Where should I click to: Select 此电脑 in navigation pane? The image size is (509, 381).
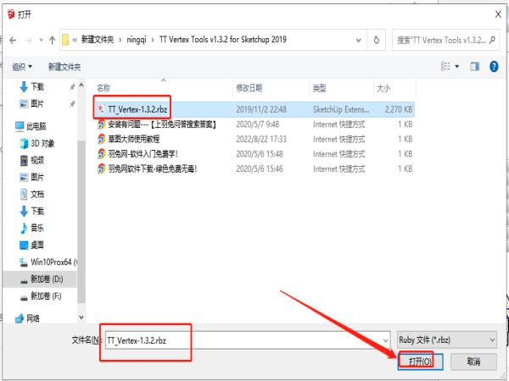tap(31, 126)
